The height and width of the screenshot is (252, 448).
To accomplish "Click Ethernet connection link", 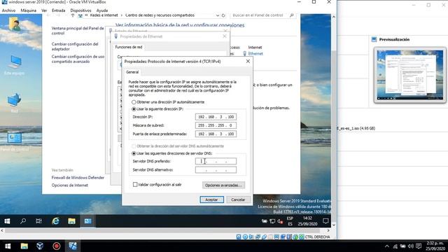I will click(x=255, y=53).
